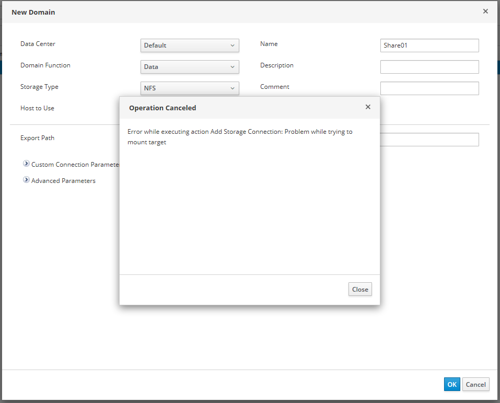This screenshot has height=403, width=500.
Task: Click the Operation Canceled title bar text
Action: point(162,108)
